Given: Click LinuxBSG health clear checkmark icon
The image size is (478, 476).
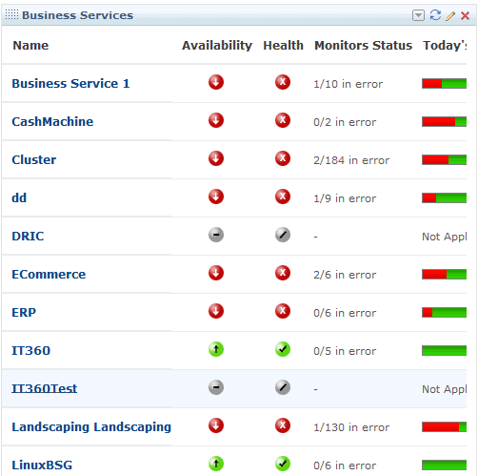Looking at the screenshot, I should [x=283, y=464].
